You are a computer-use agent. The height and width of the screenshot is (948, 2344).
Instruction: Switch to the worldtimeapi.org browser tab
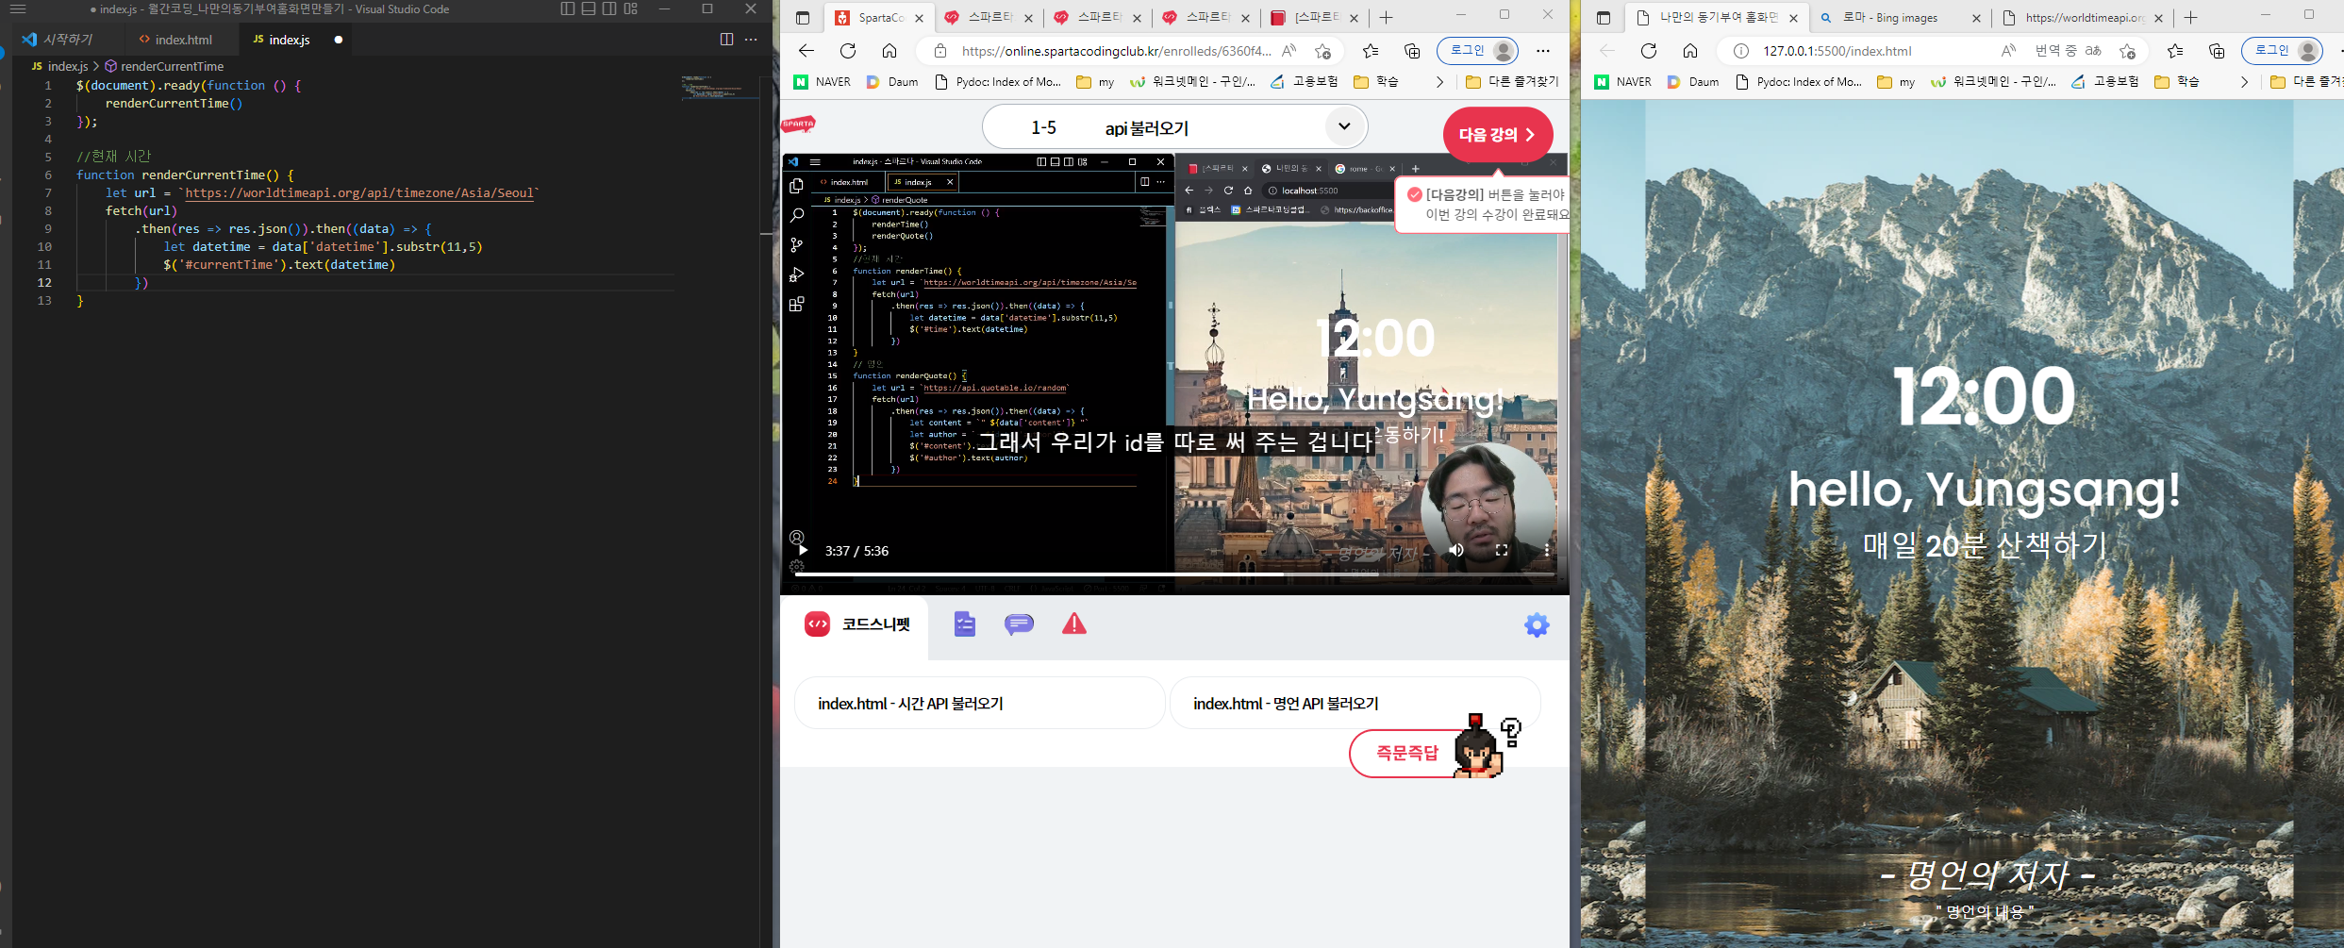point(2081,18)
